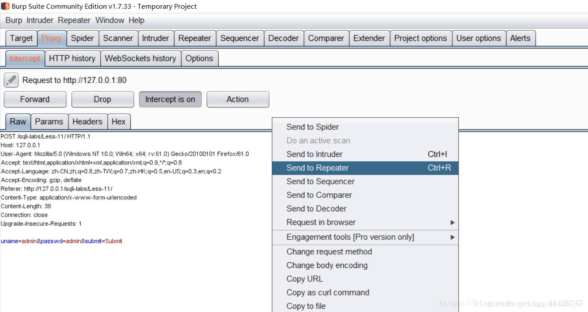Open the Scanner tab
Viewport: 588px width, 312px height.
click(x=118, y=38)
